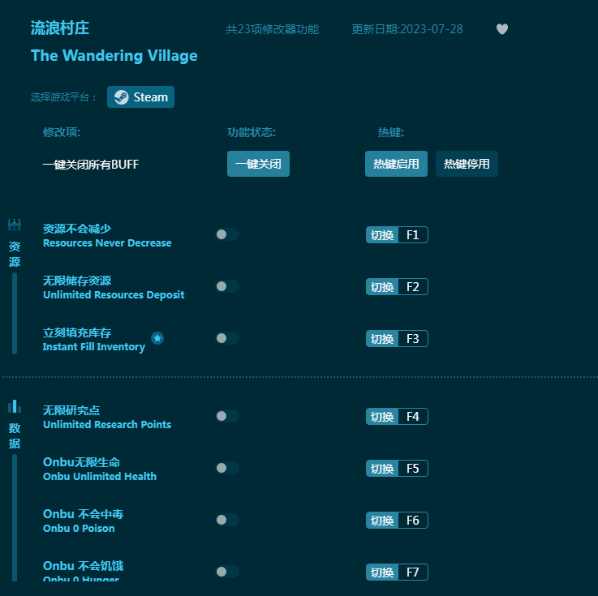
Task: Click 切换 button for F7 hotkey
Action: pyautogui.click(x=382, y=572)
